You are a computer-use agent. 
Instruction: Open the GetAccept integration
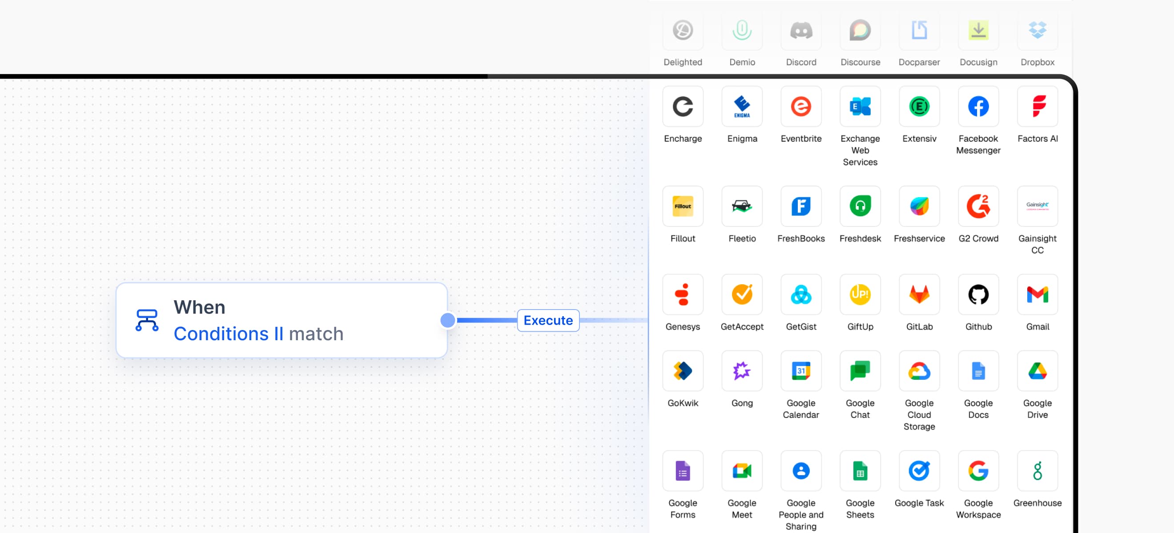coord(741,294)
